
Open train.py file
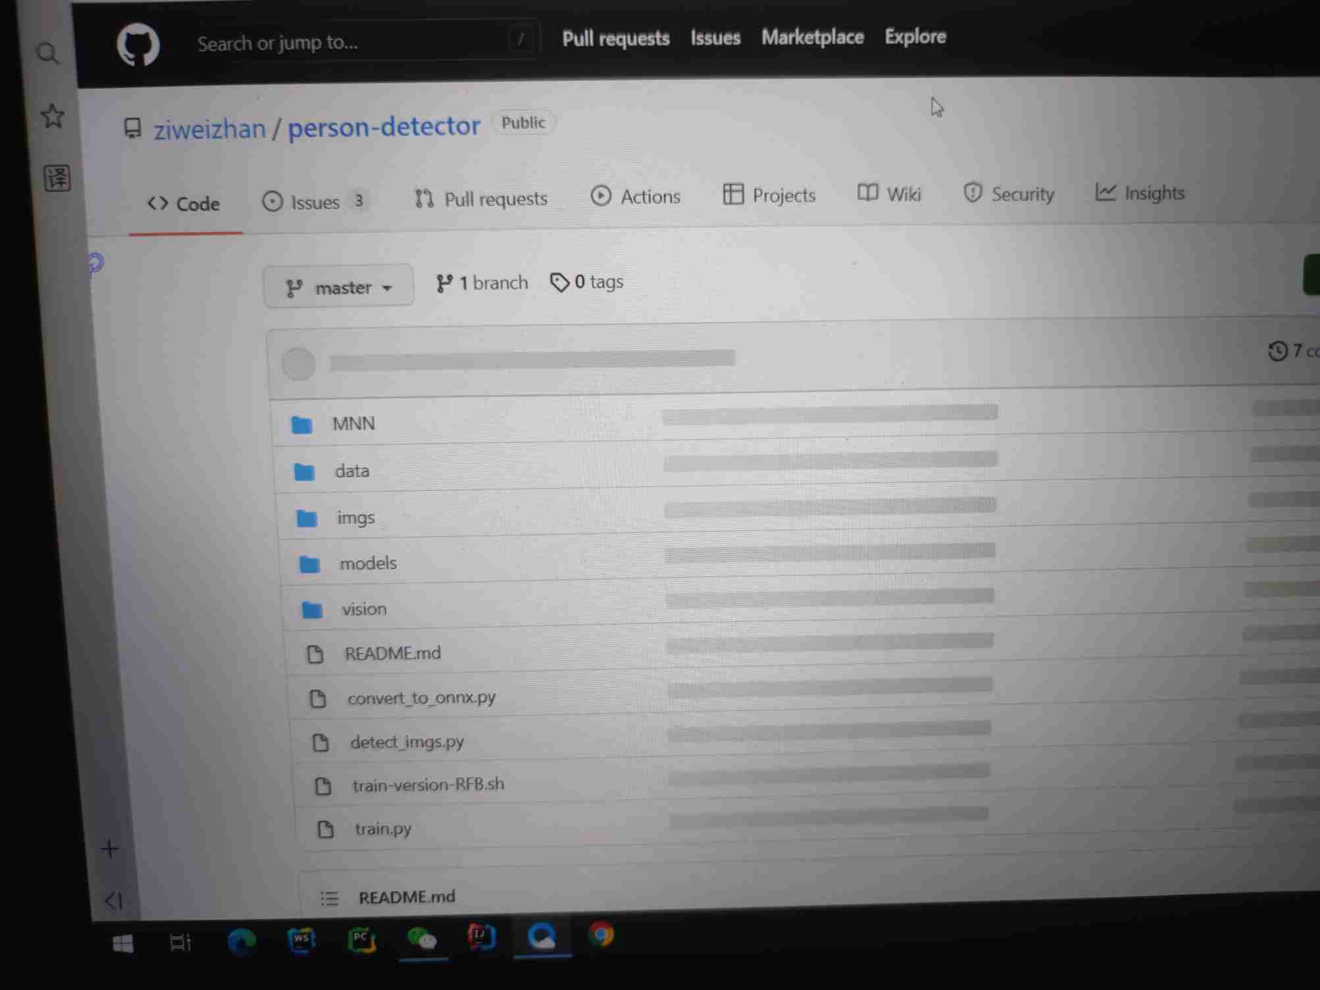383,829
